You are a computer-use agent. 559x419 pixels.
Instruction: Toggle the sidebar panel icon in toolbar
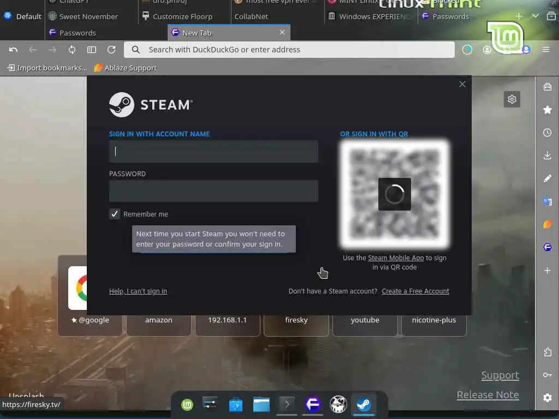92,50
